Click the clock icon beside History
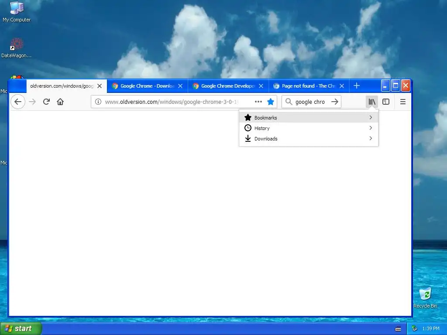This screenshot has width=447, height=335. tap(248, 128)
